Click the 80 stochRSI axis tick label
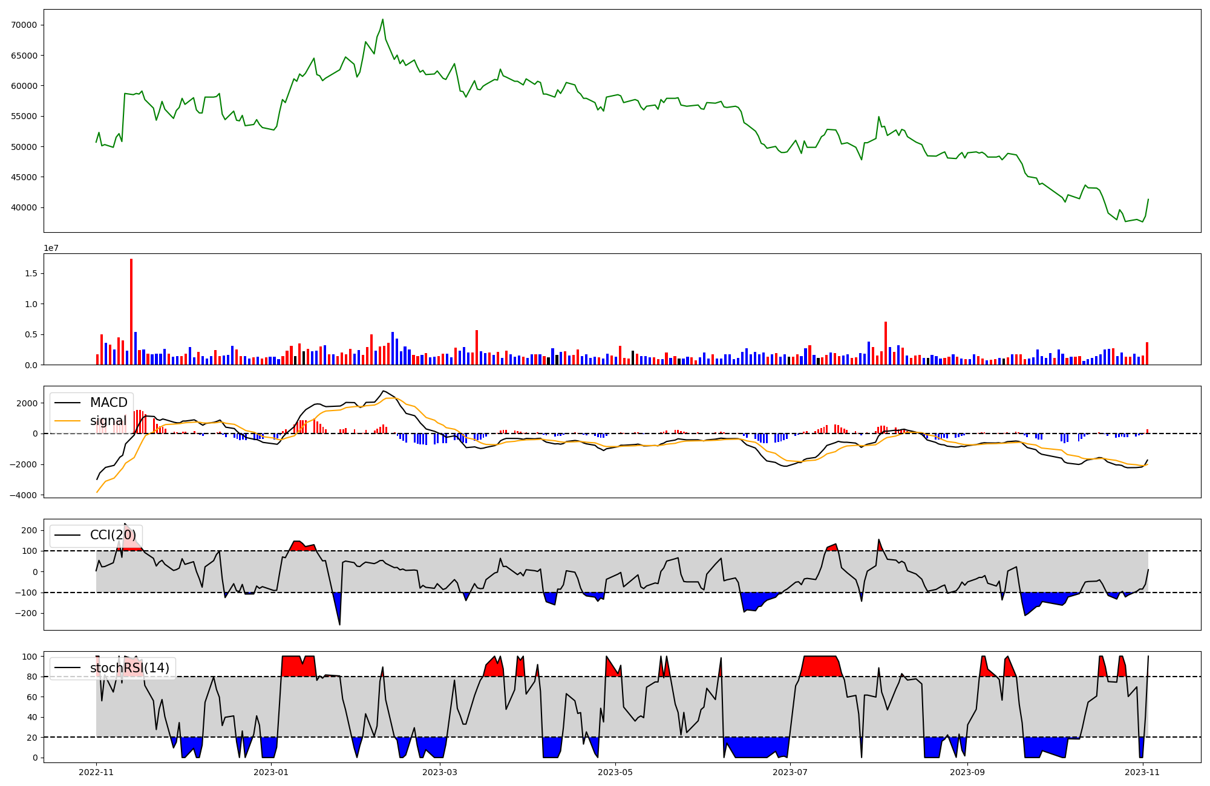Viewport: 1210px width, 786px height. 31,677
